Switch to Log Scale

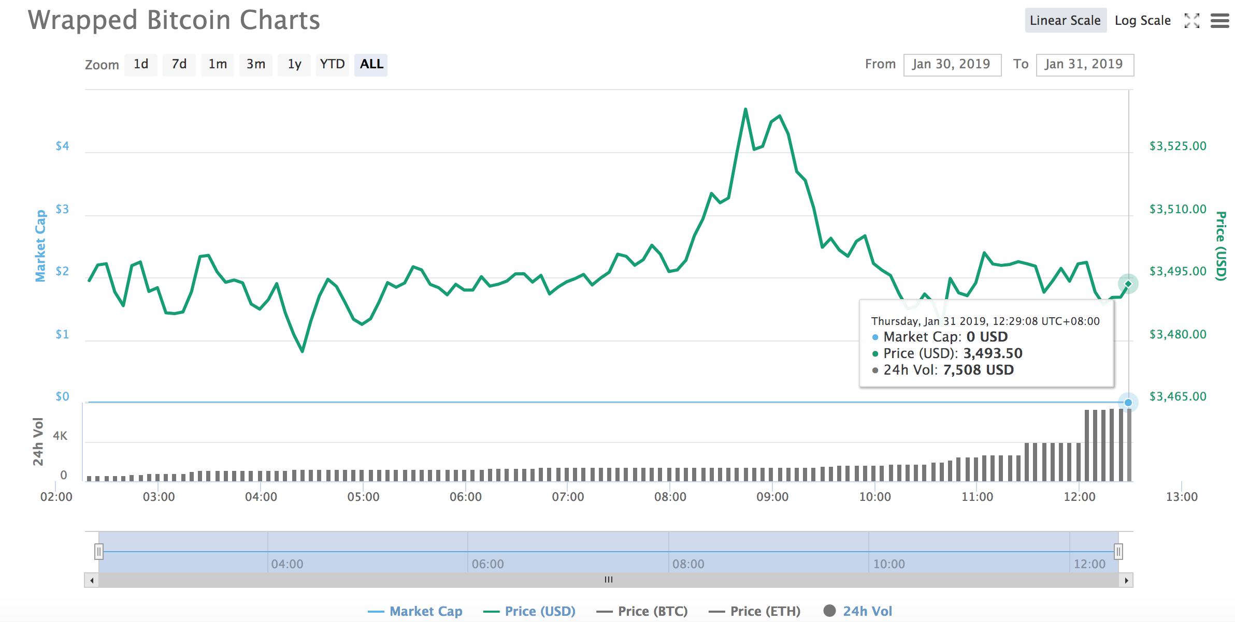point(1142,21)
